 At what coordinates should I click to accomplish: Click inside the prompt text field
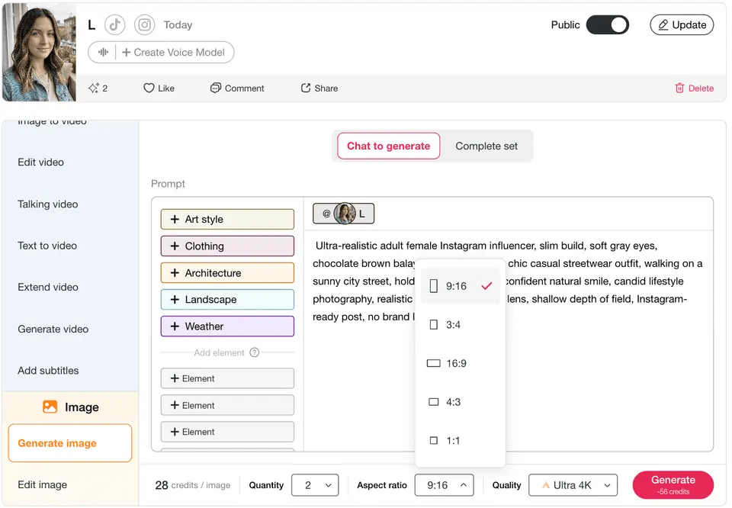click(509, 341)
